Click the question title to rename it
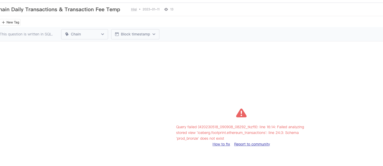Image resolution: width=383 pixels, height=166 pixels. pos(60,9)
